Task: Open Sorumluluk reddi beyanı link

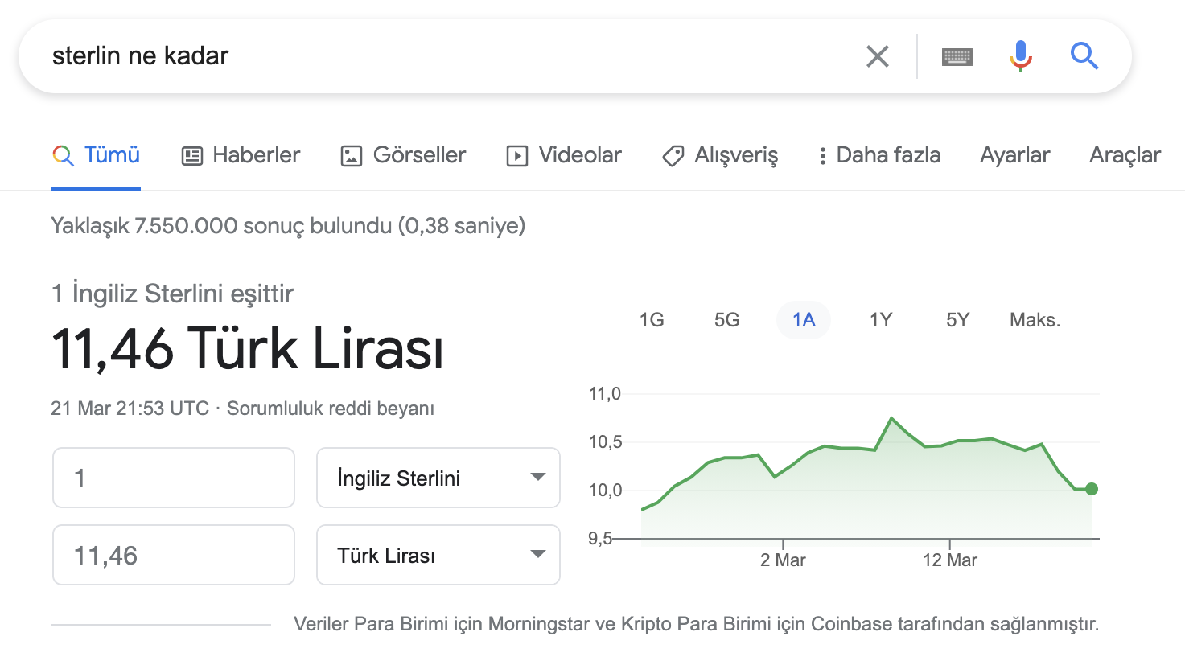Action: [x=330, y=409]
